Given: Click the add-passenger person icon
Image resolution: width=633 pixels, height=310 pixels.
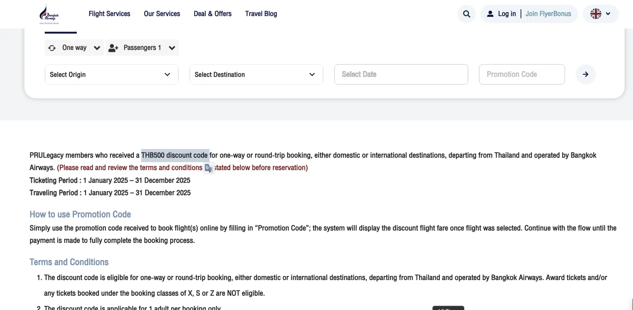Looking at the screenshot, I should (113, 48).
